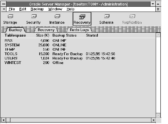Click the 01/25/95 15:42:58 start time
This screenshot has width=168, height=124.
(x=100, y=54)
